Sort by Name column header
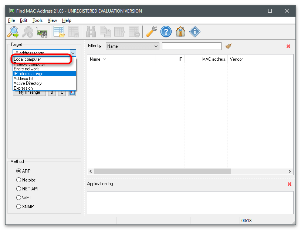 click(x=122, y=59)
